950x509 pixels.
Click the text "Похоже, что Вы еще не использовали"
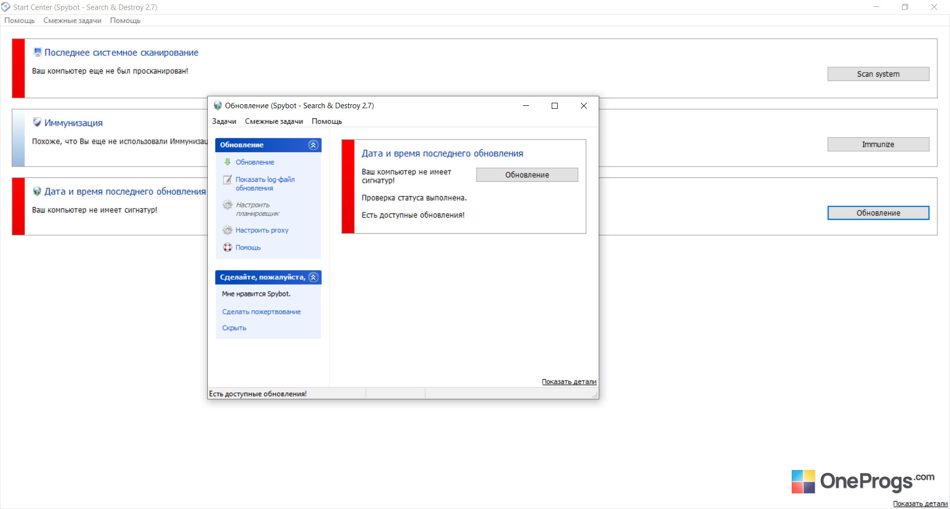[99, 141]
